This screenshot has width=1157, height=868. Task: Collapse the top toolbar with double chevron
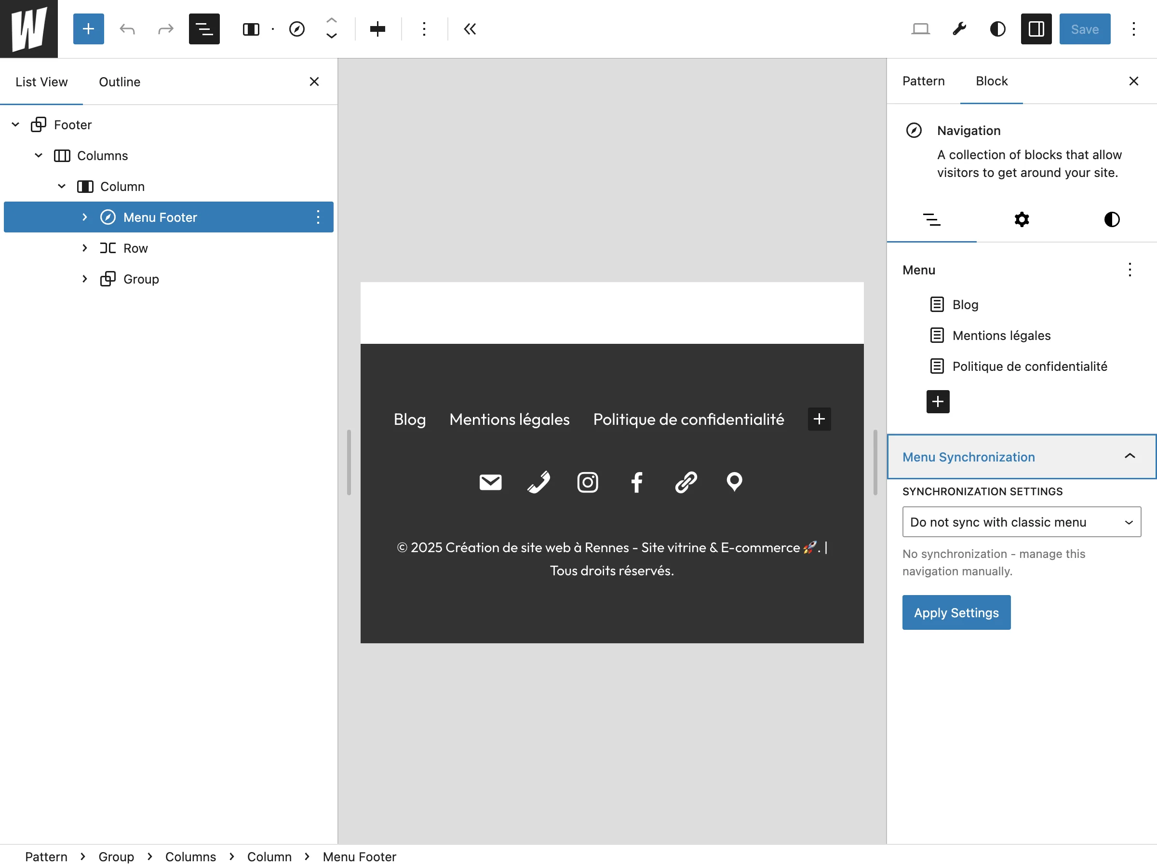pos(469,29)
